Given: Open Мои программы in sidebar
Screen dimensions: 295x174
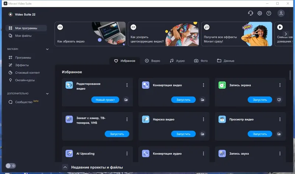Looking at the screenshot, I should pyautogui.click(x=26, y=28).
